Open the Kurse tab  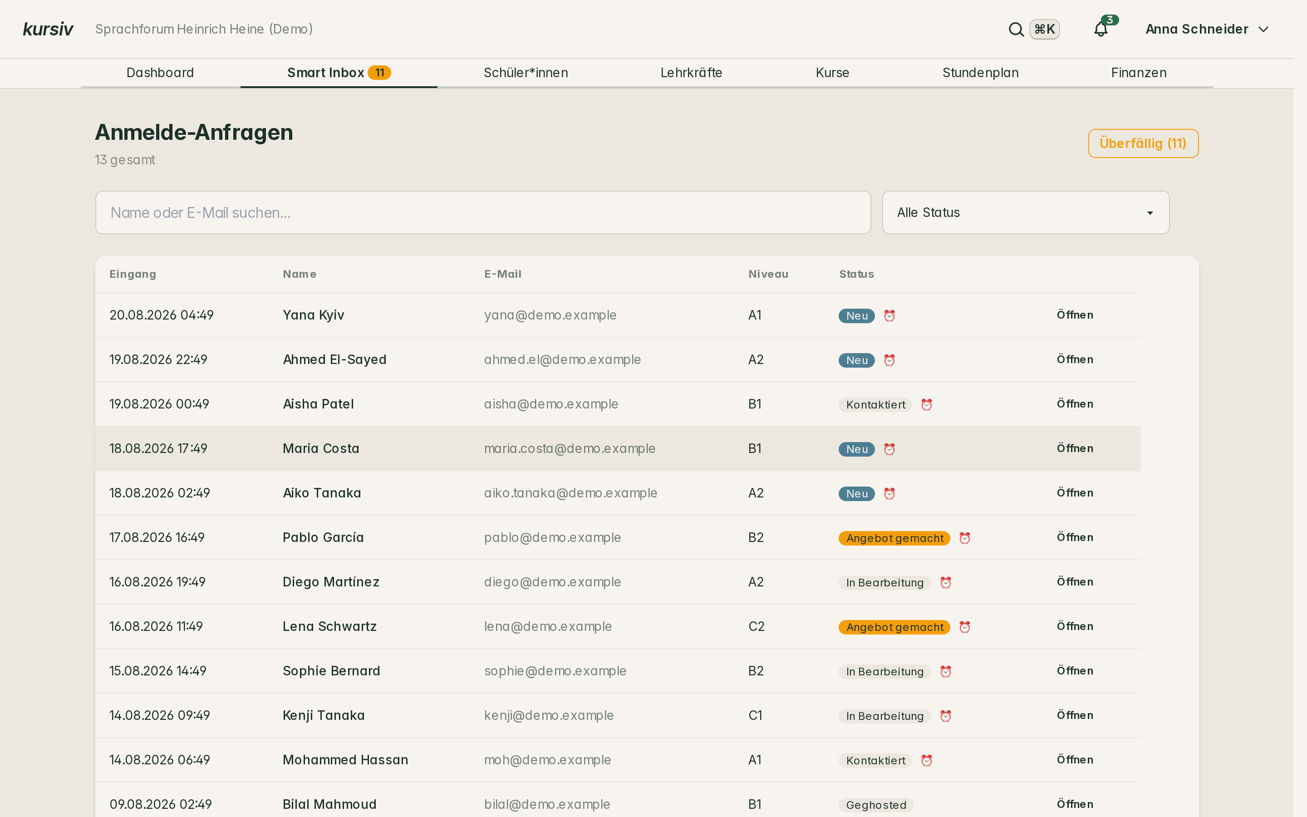[832, 73]
